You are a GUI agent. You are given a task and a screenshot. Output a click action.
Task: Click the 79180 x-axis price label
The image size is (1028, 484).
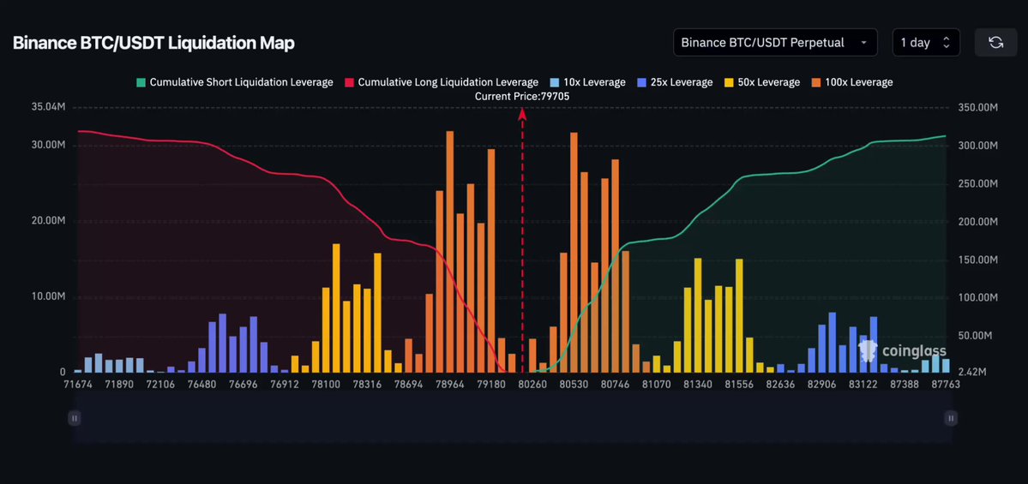click(491, 385)
